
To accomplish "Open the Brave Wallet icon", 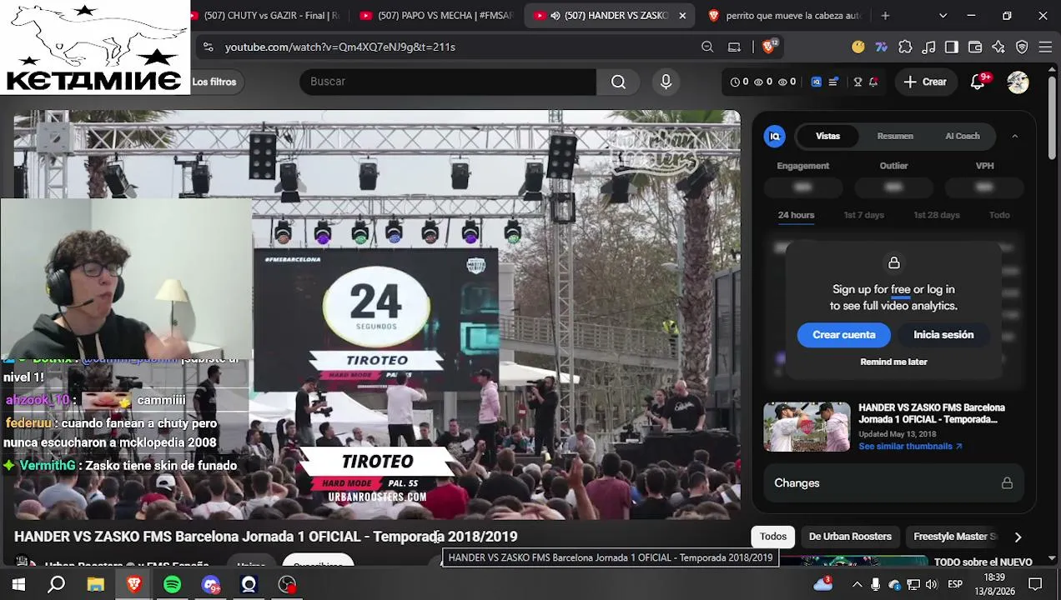I will (x=975, y=47).
